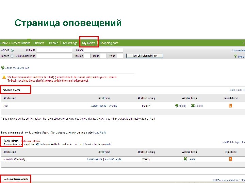Click the Modify link for Kiev alert
The height and width of the screenshot is (183, 245).
tap(182, 106)
